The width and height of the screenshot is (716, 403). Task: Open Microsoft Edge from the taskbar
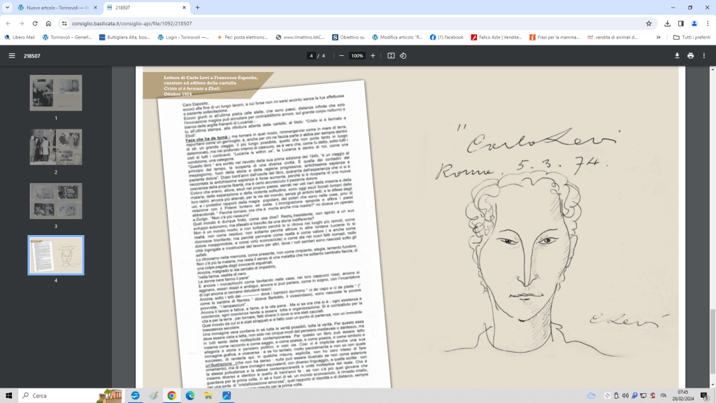click(190, 395)
